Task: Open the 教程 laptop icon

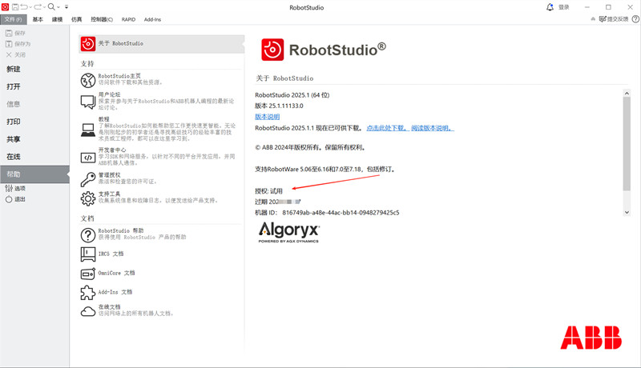Action: pos(88,130)
